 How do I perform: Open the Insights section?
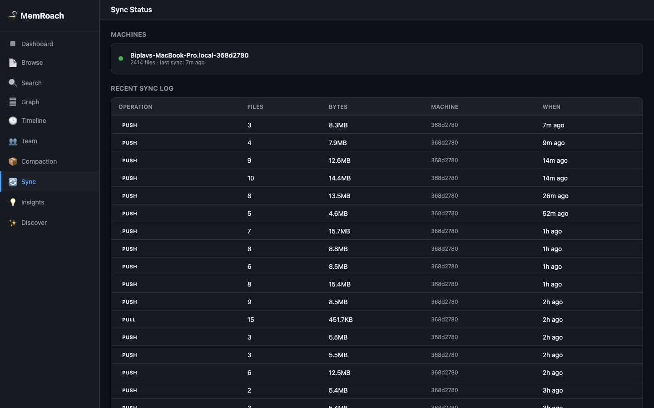pyautogui.click(x=50, y=202)
